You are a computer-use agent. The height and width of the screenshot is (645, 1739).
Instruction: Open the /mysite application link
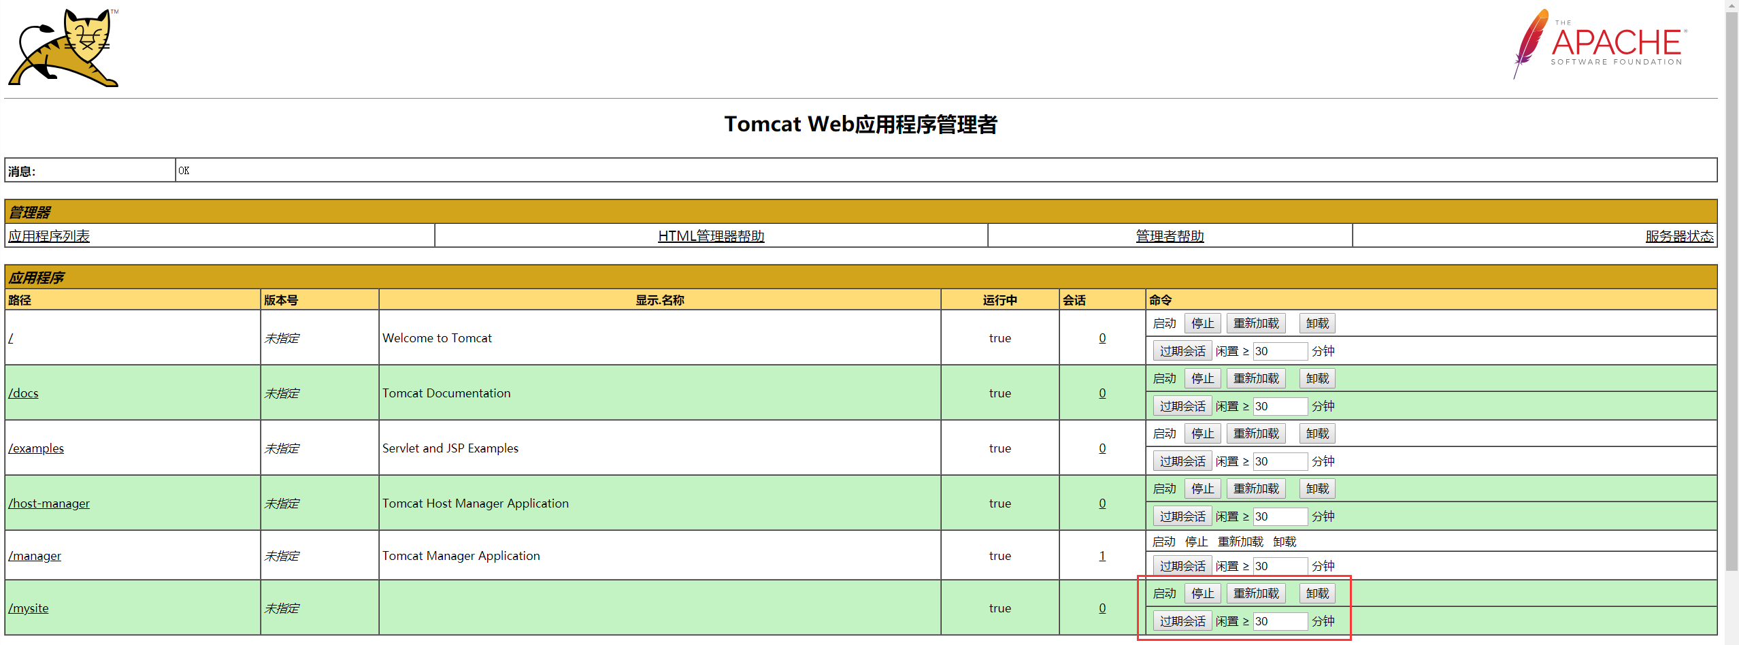coord(29,608)
